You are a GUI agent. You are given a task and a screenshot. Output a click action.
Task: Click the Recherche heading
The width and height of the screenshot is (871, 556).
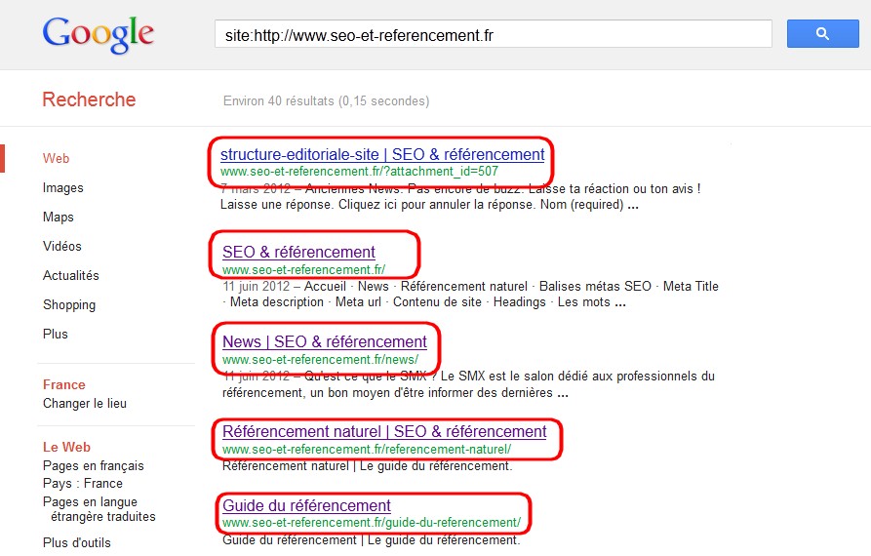89,99
